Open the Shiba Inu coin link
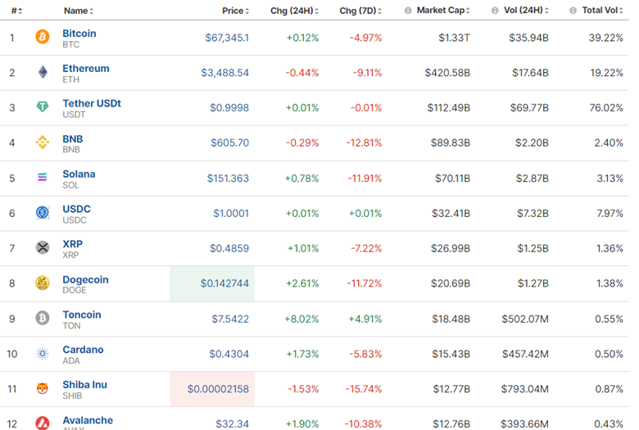This screenshot has width=639, height=430. pos(84,385)
